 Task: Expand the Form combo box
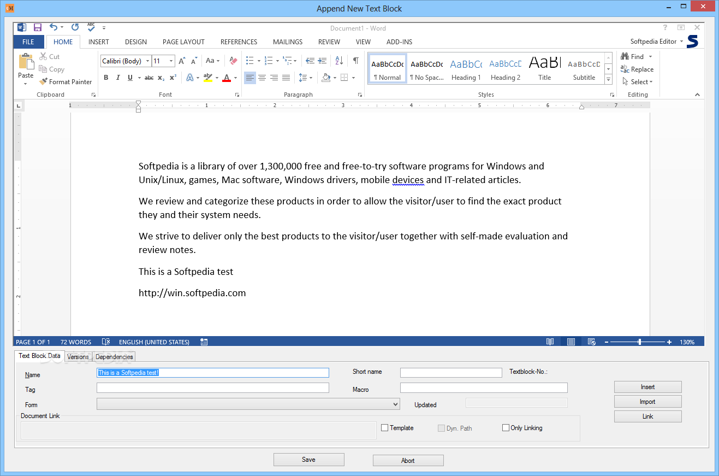coord(396,404)
